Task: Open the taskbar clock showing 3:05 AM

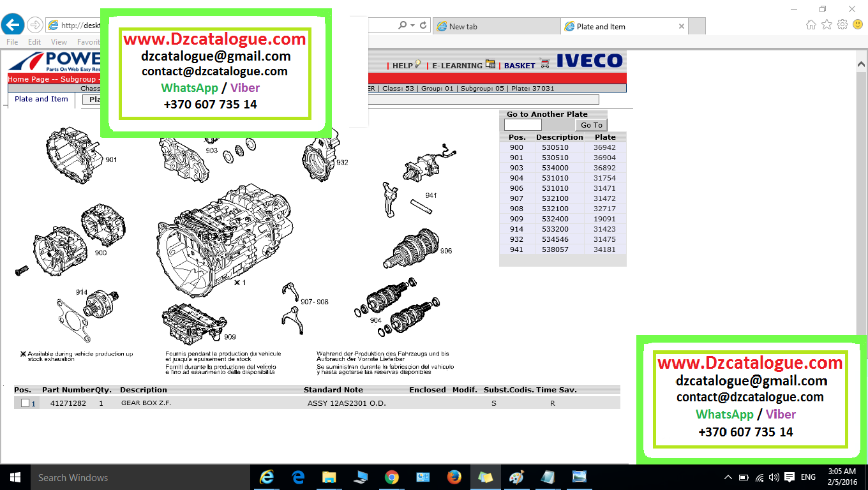Action: point(842,477)
